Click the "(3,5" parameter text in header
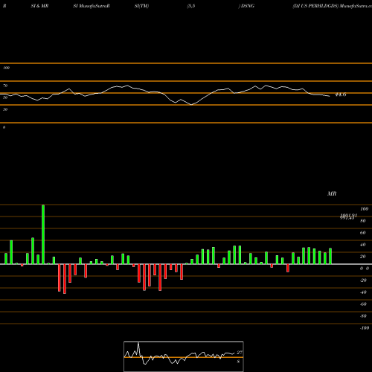Viewport: 372px width, 372px height. 191,6
